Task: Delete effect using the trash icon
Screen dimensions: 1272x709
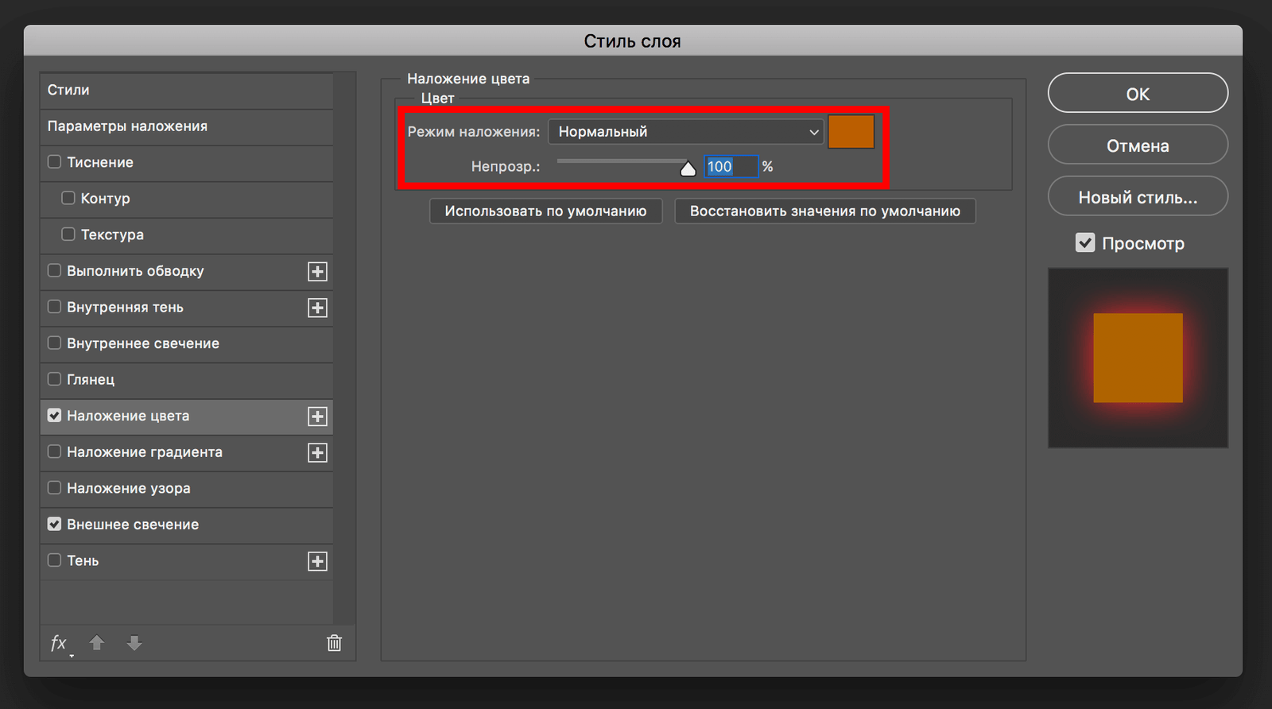Action: (x=334, y=643)
